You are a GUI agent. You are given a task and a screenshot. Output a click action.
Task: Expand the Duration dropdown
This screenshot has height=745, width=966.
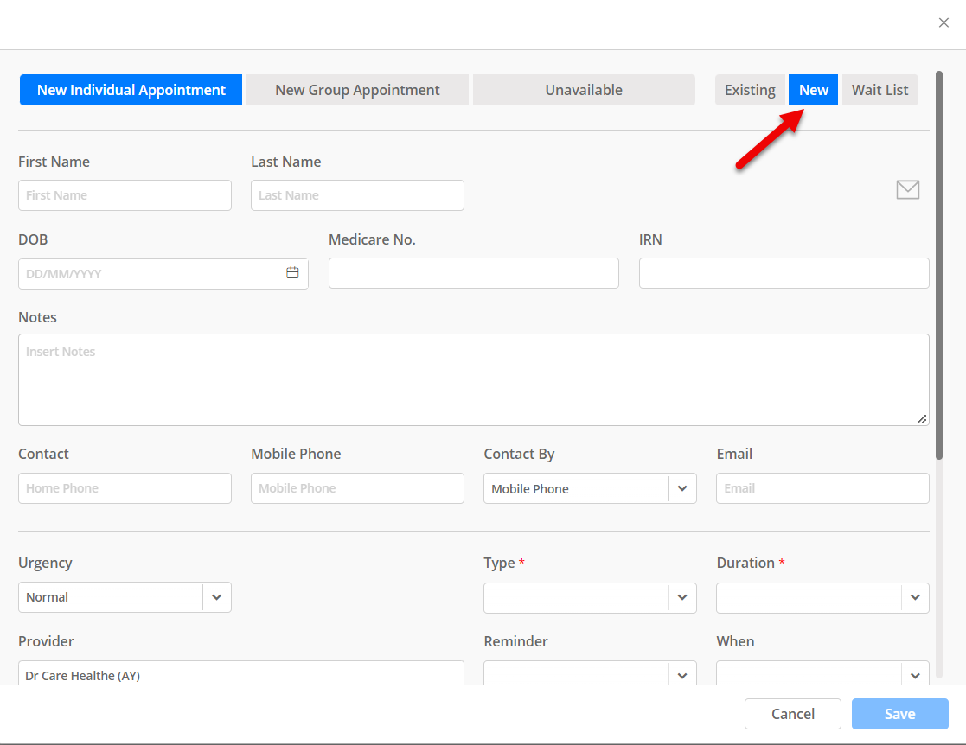915,597
